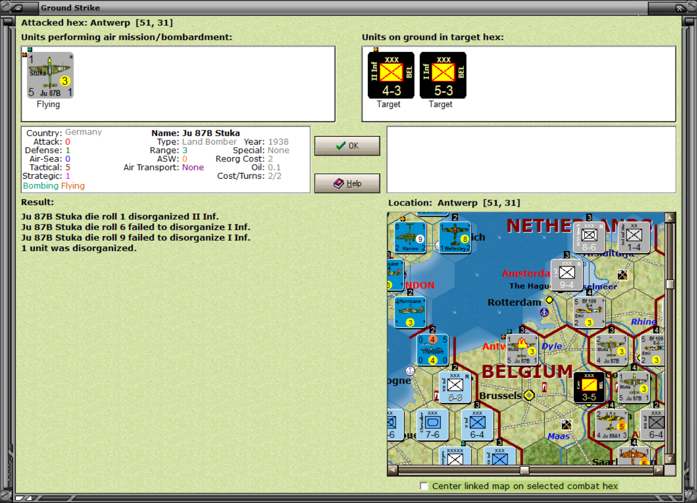The height and width of the screenshot is (503, 697).
Task: Click the 'Bombing Flying' status text
Action: point(54,186)
